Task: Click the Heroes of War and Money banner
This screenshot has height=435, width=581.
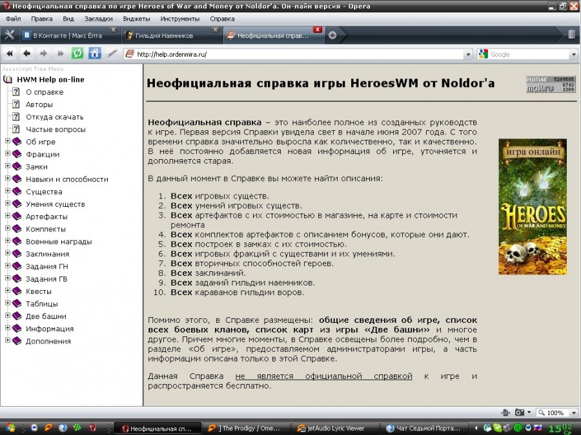Action: click(x=533, y=206)
